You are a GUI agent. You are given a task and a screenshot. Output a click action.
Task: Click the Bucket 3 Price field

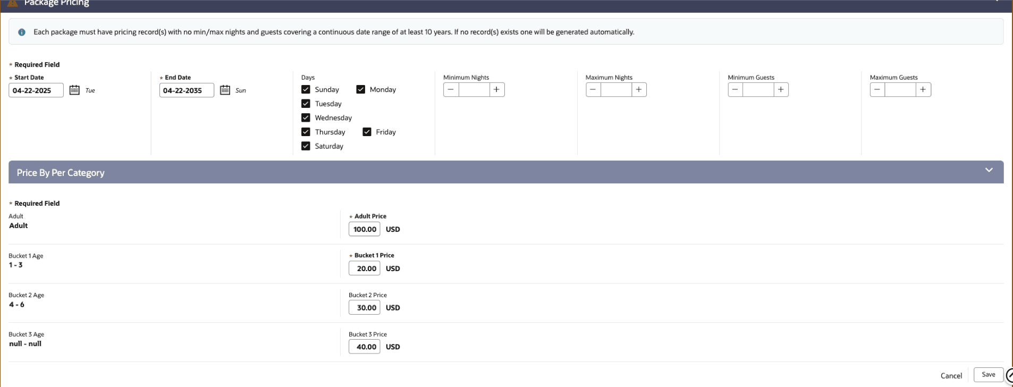[x=365, y=347]
